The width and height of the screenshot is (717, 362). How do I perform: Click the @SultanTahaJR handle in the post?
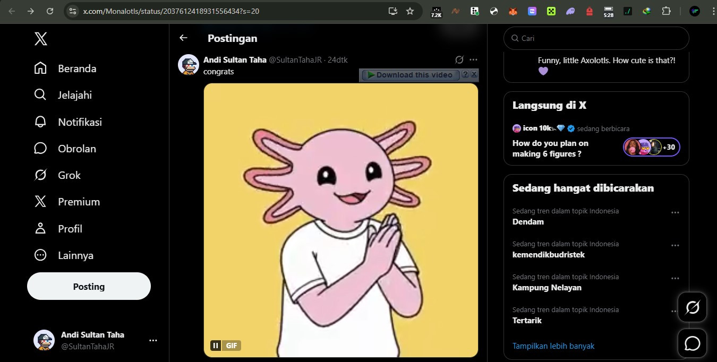(x=295, y=60)
